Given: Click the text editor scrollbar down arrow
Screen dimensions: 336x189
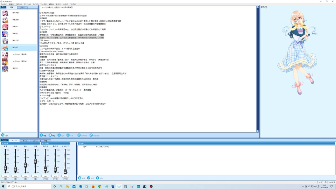Looking at the screenshot, I should (x=258, y=131).
